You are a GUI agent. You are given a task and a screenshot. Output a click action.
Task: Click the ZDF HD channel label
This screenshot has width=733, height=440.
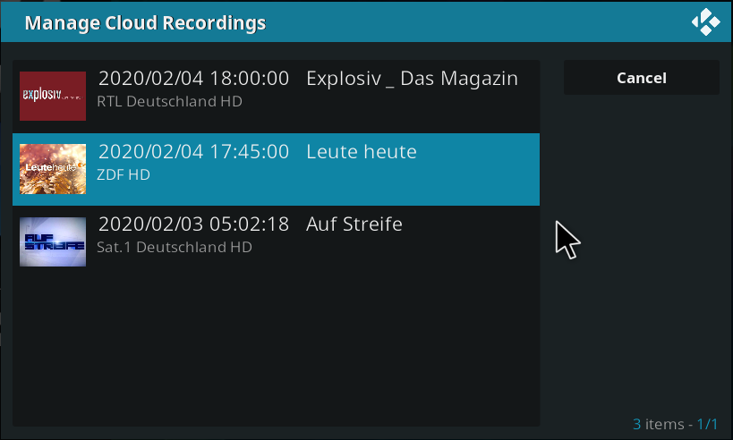click(x=124, y=174)
